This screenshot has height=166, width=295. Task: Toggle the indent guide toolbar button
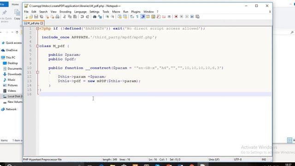click(143, 17)
